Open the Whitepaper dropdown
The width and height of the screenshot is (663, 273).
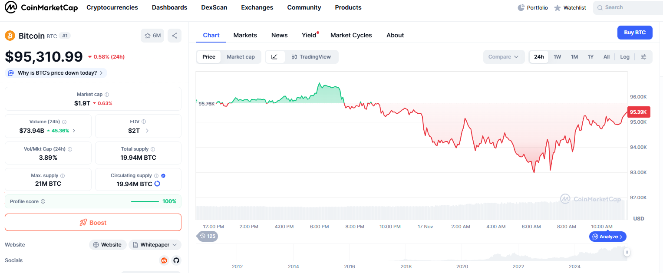tap(155, 245)
